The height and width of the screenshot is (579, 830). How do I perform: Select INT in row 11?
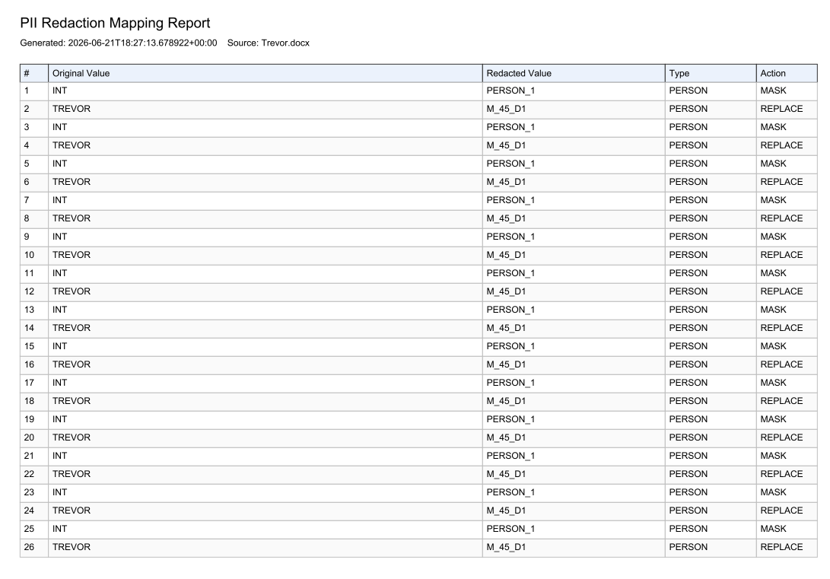click(60, 273)
